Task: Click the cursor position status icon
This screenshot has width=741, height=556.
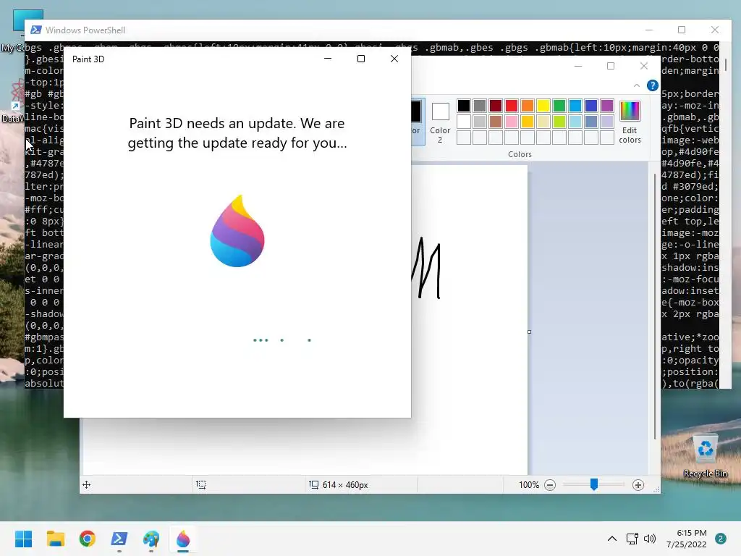Action: tap(87, 484)
